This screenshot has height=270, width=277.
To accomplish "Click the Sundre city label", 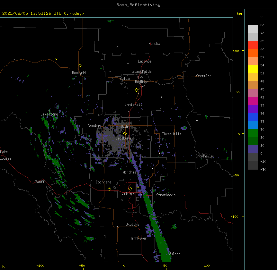I will tap(94, 125).
